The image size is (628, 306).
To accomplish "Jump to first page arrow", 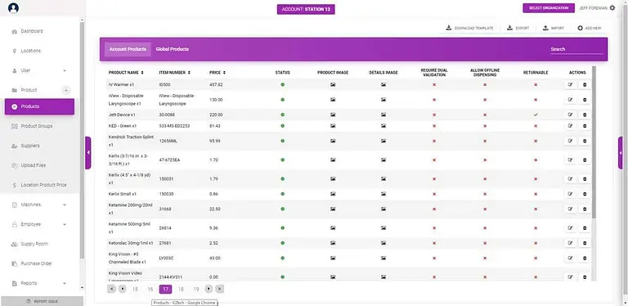I will pyautogui.click(x=112, y=289).
